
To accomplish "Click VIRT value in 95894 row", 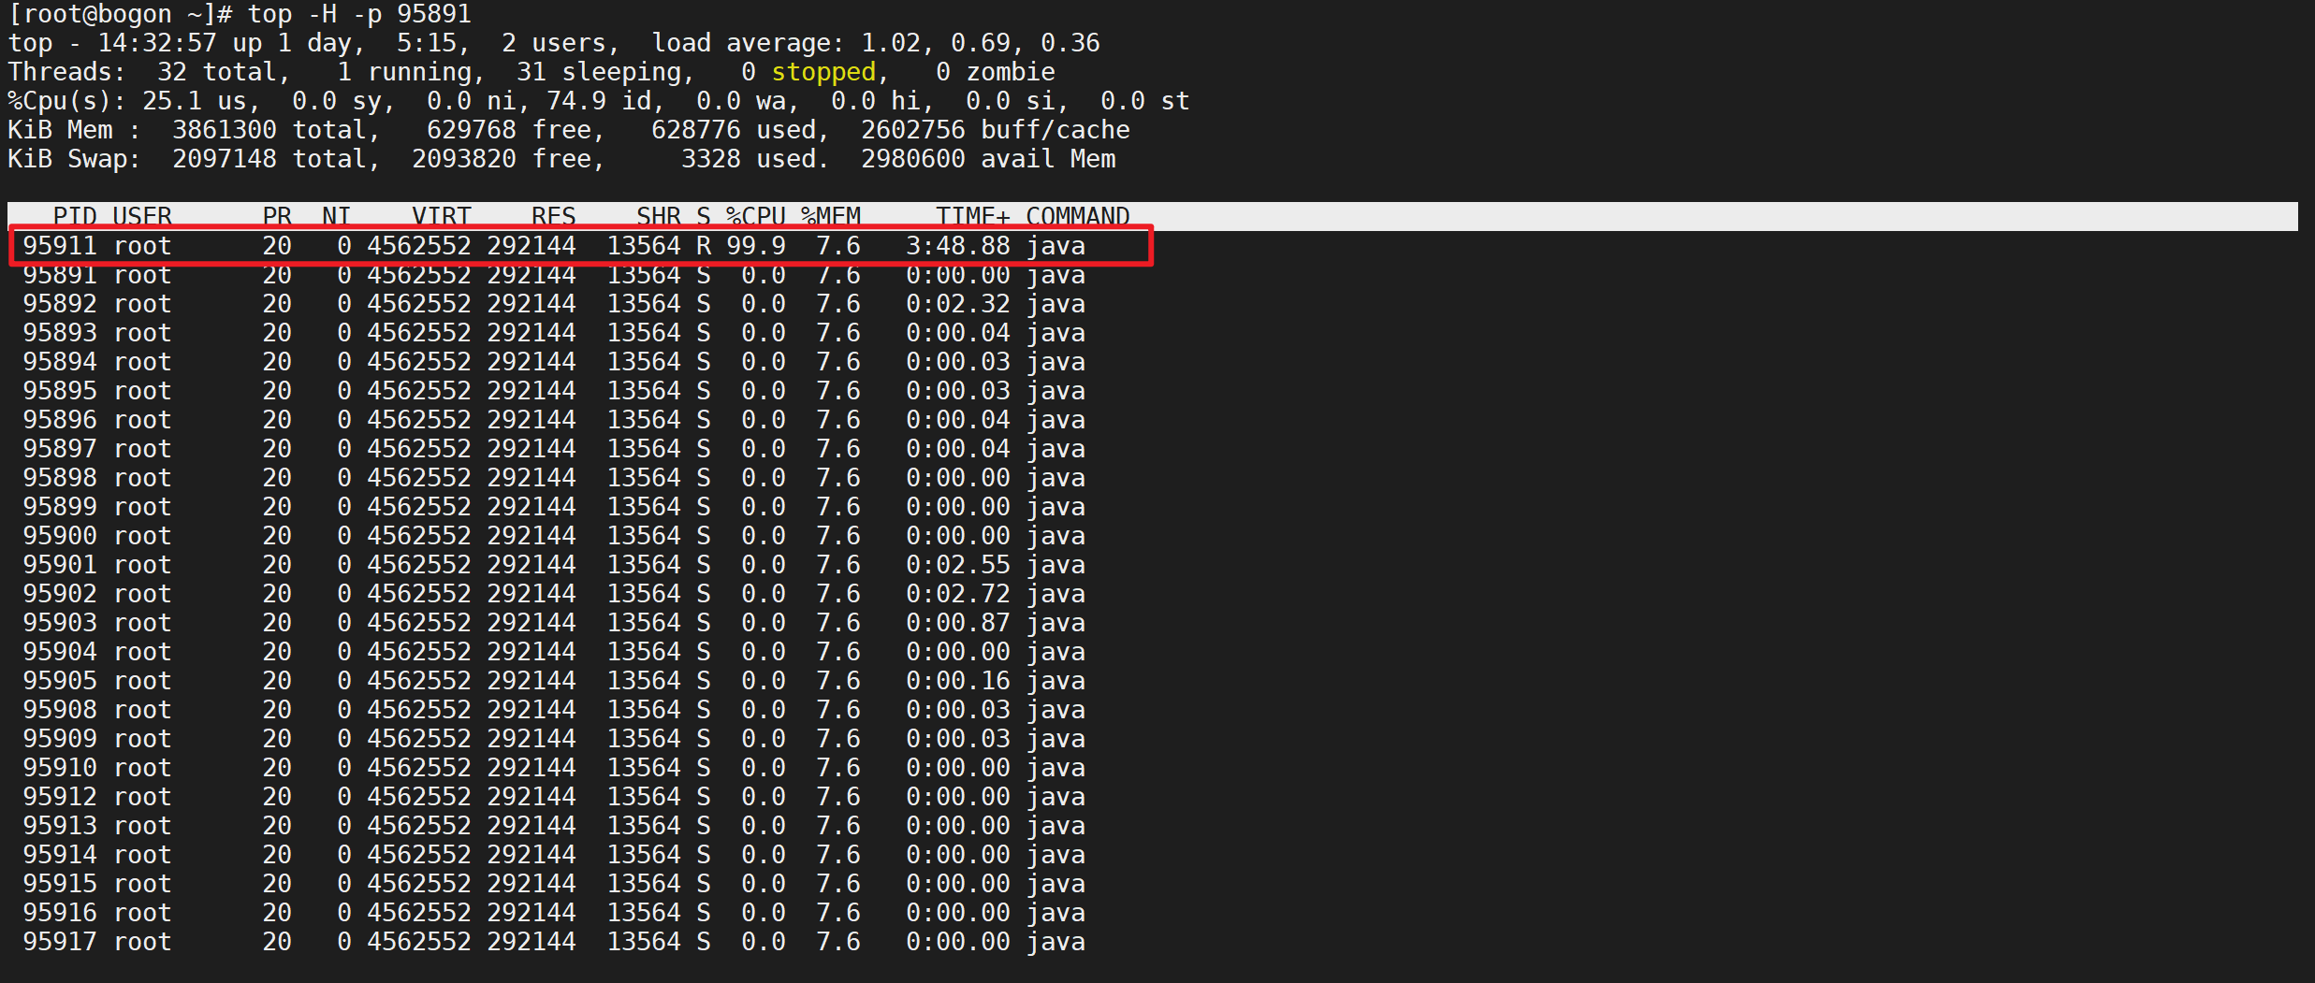I will pyautogui.click(x=419, y=362).
